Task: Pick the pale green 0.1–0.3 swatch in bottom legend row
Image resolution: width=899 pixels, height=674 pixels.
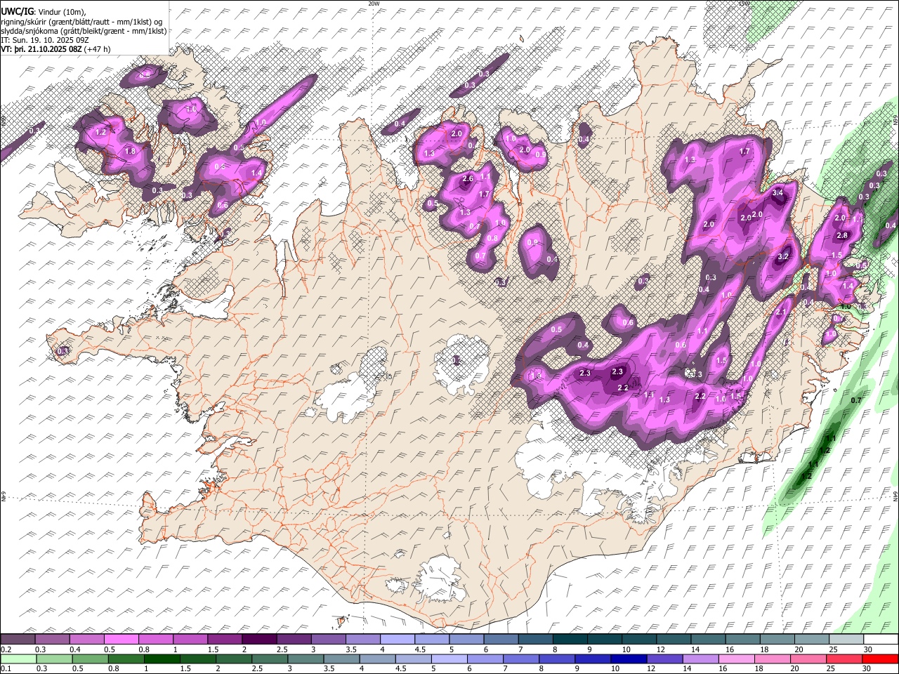Action: (18, 659)
